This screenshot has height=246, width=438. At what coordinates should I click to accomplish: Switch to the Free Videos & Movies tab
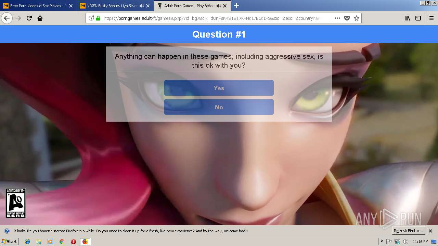[x=38, y=6]
